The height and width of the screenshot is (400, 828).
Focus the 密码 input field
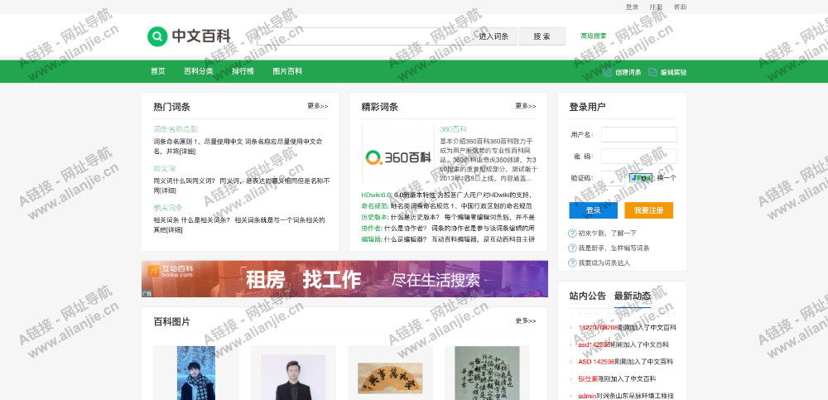tap(639, 157)
